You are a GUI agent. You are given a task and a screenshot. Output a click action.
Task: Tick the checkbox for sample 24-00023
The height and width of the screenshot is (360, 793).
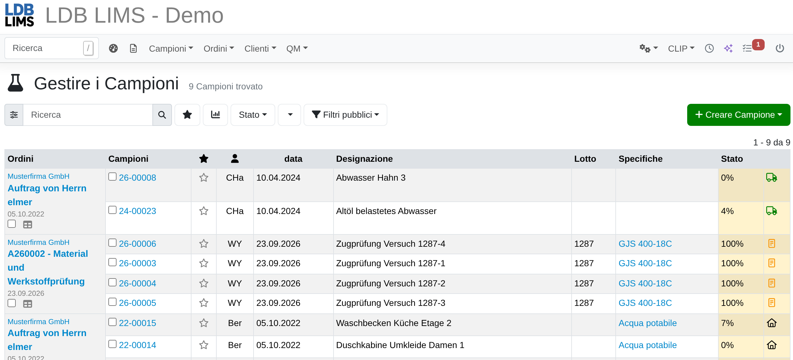pyautogui.click(x=112, y=210)
